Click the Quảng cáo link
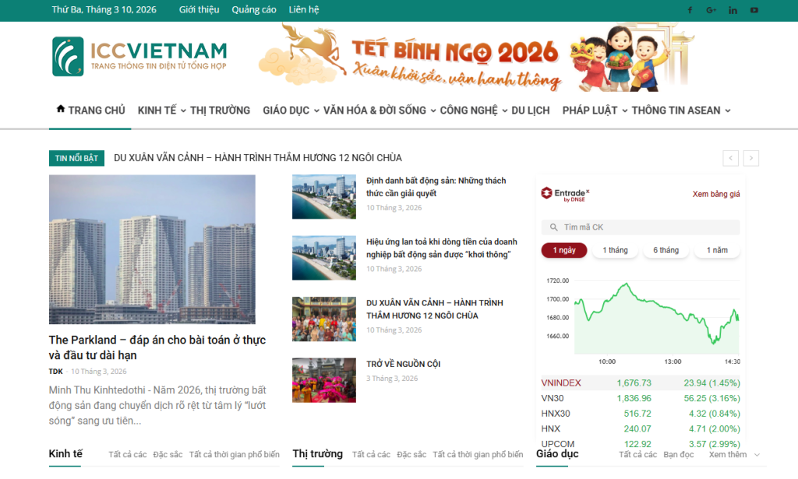Image resolution: width=798 pixels, height=479 pixels. (x=254, y=10)
